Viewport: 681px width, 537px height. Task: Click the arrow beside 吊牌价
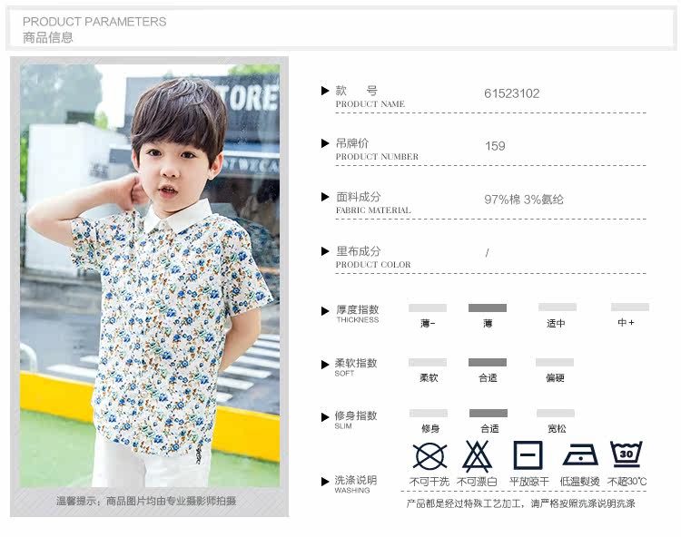coord(325,143)
